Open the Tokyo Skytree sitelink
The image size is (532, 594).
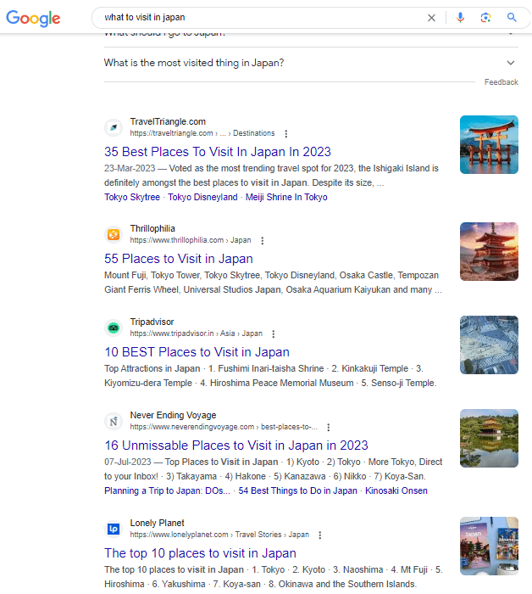[132, 198]
